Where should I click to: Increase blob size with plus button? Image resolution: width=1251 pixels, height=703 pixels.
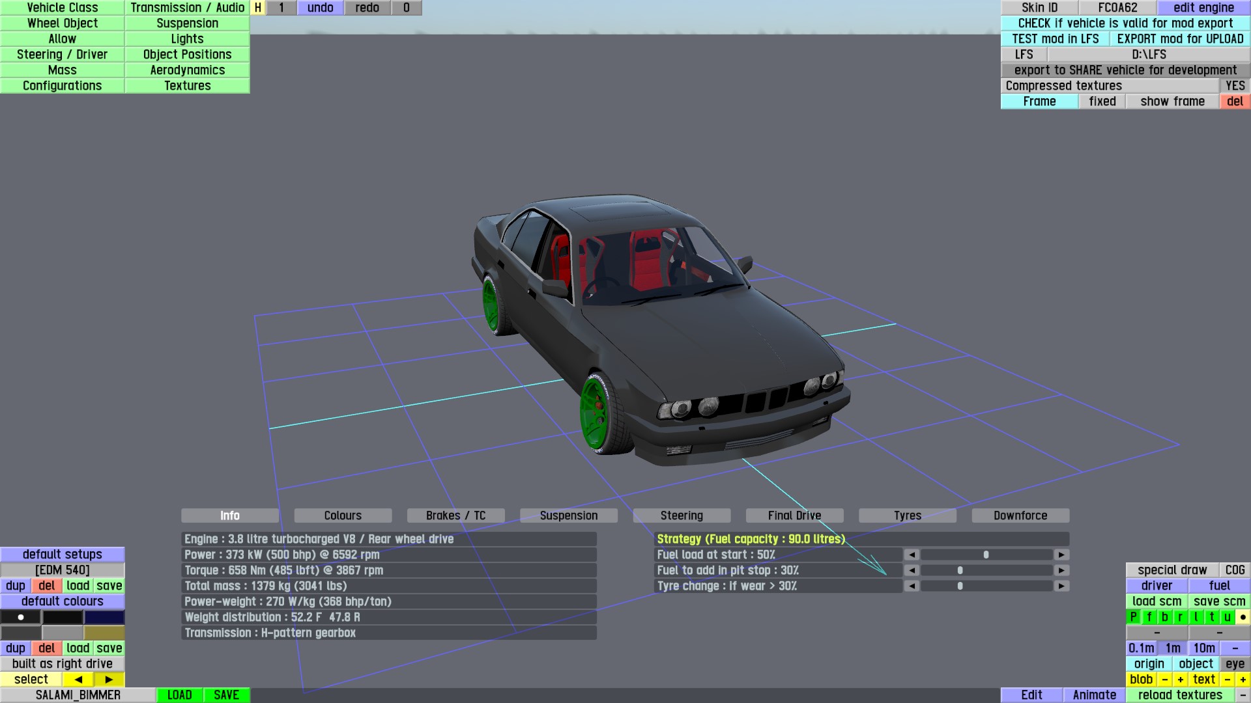[x=1180, y=679]
